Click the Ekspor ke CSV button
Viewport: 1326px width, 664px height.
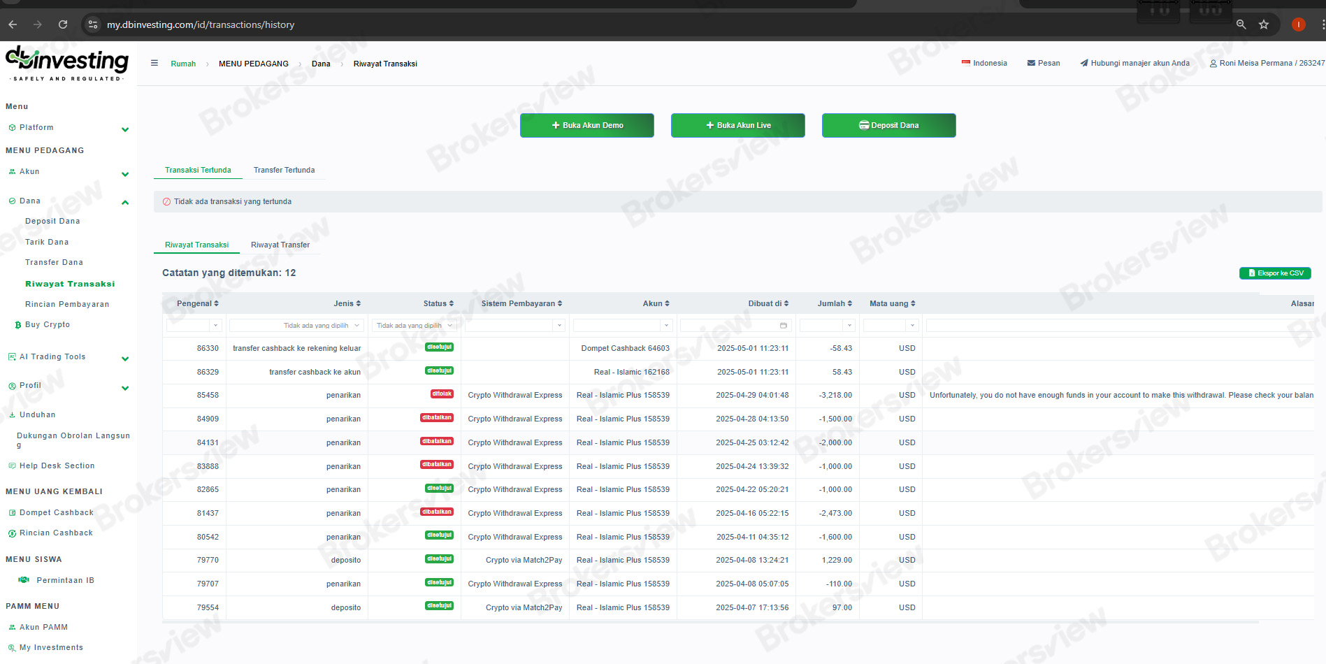coord(1274,273)
